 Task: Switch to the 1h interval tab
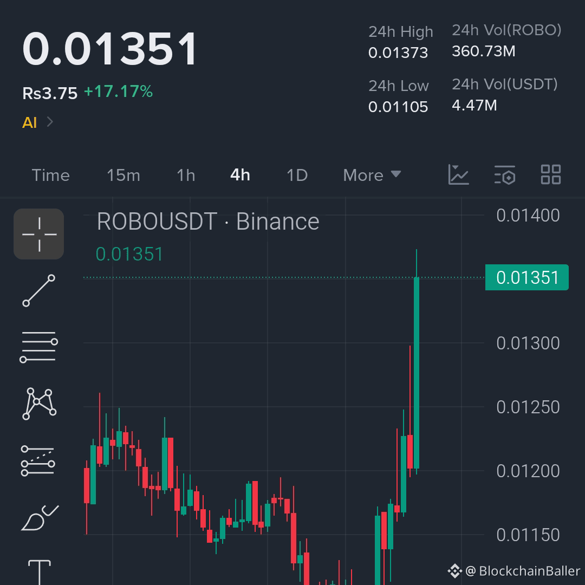[x=186, y=175]
